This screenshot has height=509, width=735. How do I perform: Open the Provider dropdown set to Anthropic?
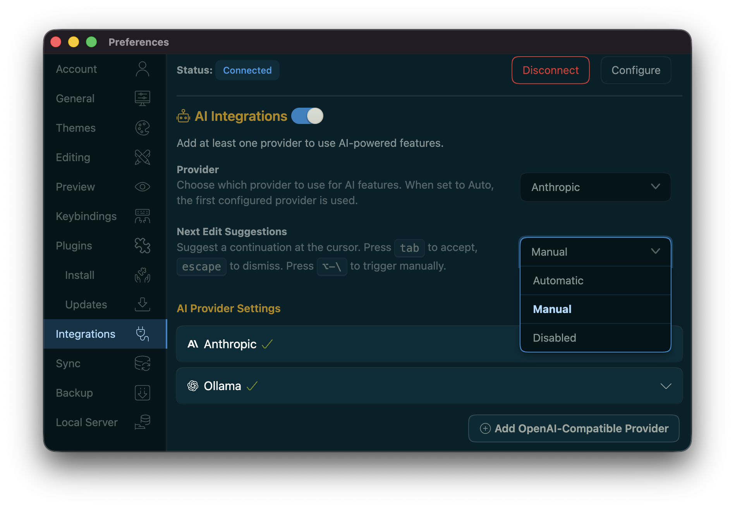pyautogui.click(x=595, y=187)
